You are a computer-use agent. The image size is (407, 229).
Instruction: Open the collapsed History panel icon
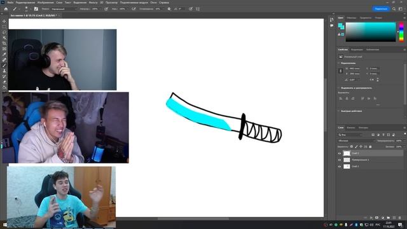tap(332, 20)
